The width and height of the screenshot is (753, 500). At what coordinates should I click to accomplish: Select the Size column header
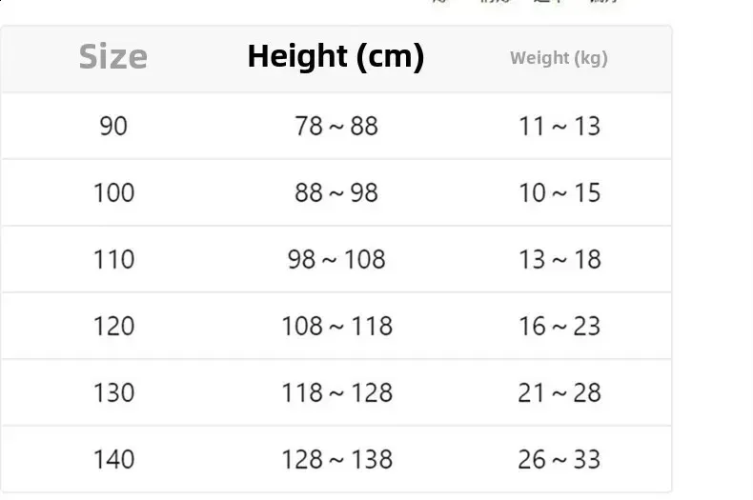coord(113,57)
